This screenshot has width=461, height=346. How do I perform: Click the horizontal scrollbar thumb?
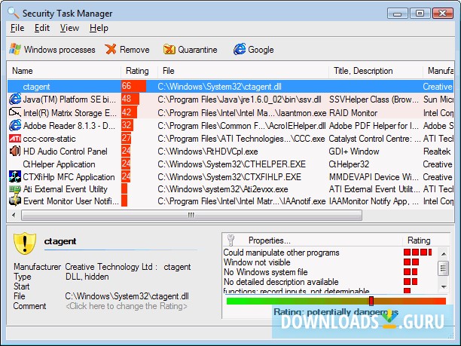tap(191, 215)
